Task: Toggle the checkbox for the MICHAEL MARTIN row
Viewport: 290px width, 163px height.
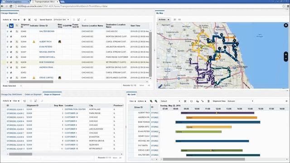Action: tap(11, 52)
